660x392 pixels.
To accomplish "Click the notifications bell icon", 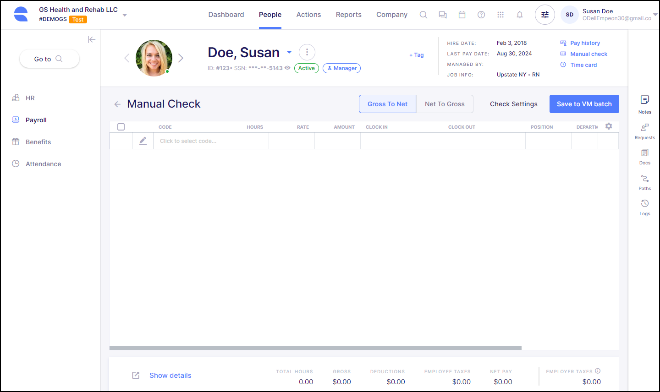I will [x=519, y=15].
